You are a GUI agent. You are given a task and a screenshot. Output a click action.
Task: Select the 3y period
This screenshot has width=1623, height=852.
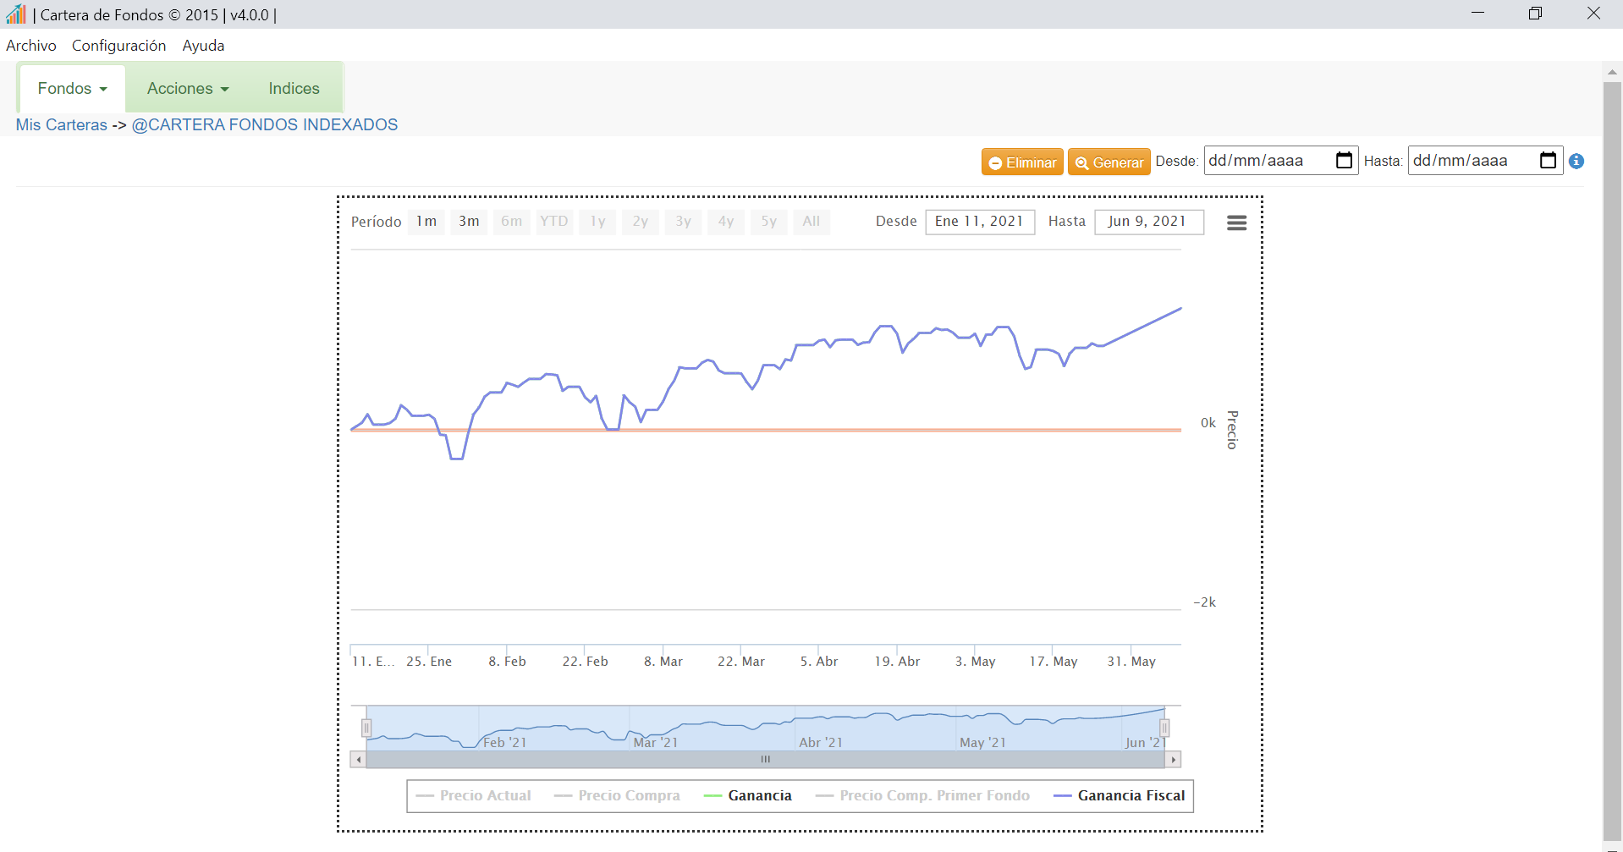coord(683,222)
